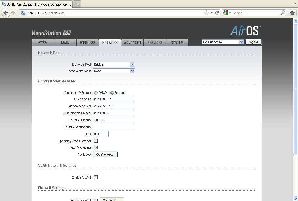Uncheck Auto IP Aliasing
Viewport: 298px width, 201px height.
click(x=96, y=147)
